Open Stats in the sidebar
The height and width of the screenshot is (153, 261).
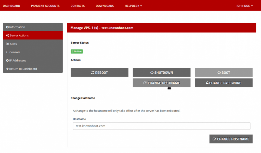(x=33, y=44)
